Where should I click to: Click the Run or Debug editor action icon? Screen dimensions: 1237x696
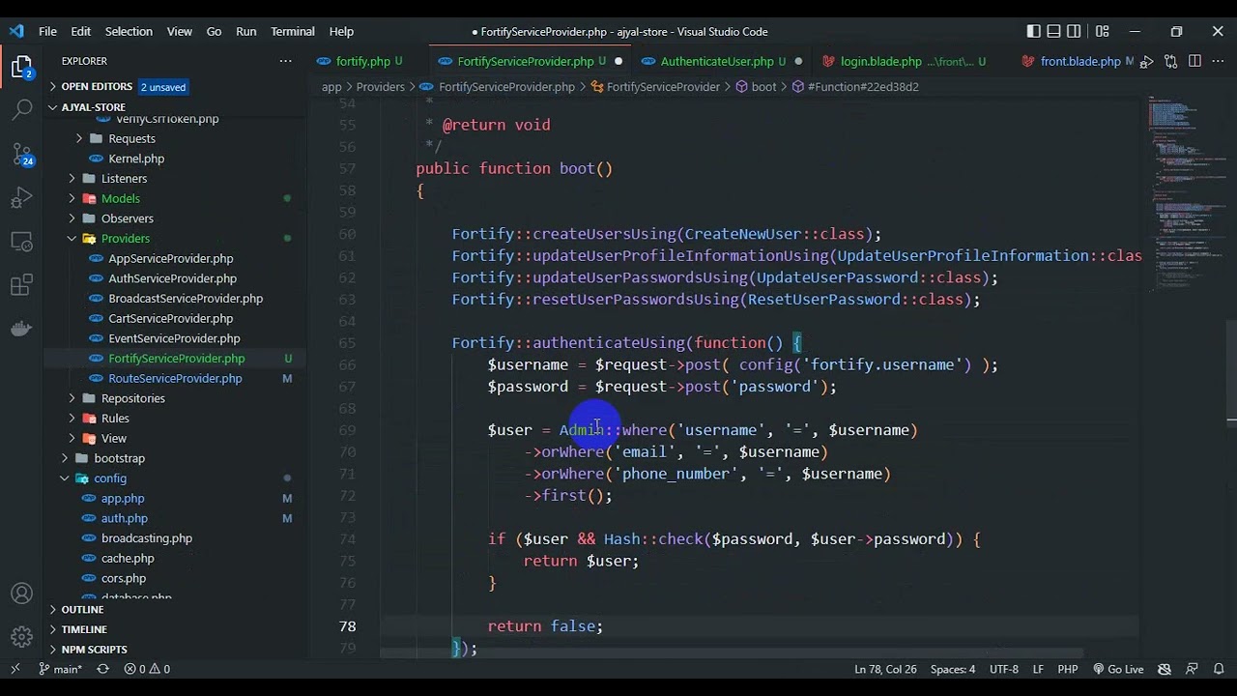[1147, 61]
